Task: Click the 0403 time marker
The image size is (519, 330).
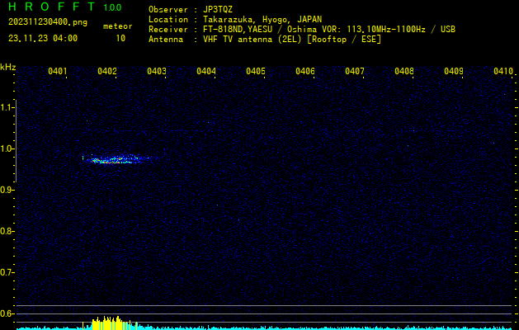Action: [157, 71]
